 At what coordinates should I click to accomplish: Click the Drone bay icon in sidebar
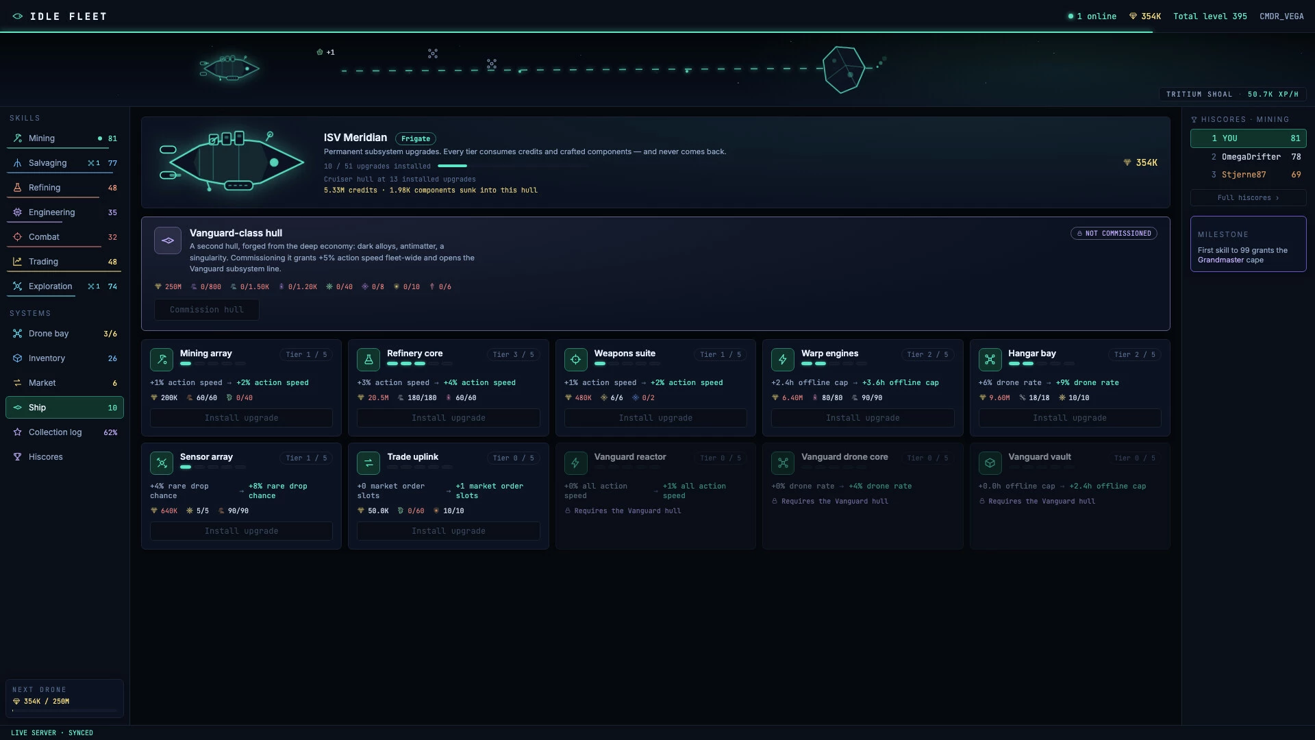(17, 334)
